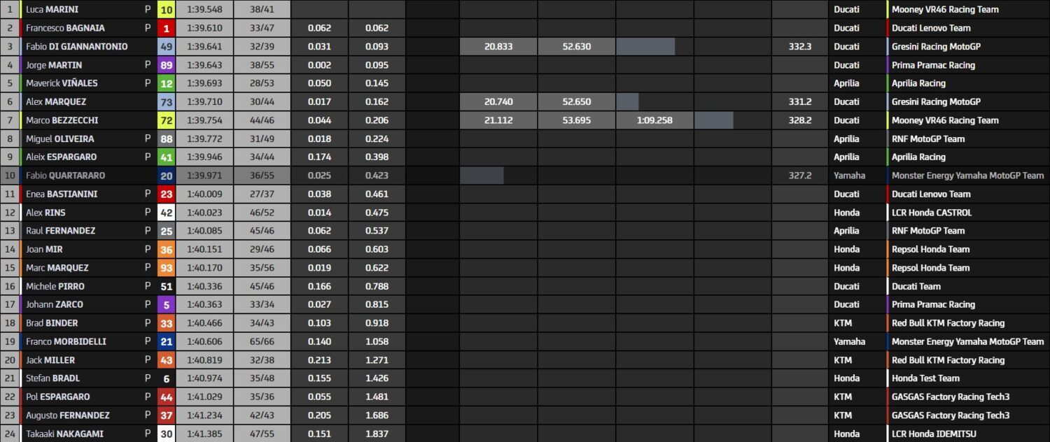
Task: Click Quartararo's sector one progress bar
Action: click(x=482, y=176)
